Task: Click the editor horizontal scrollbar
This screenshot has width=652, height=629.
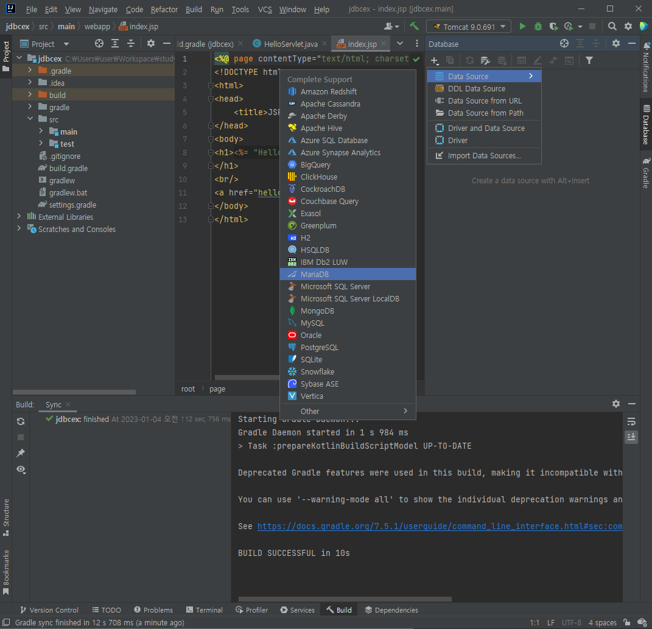Action: pyautogui.click(x=247, y=378)
